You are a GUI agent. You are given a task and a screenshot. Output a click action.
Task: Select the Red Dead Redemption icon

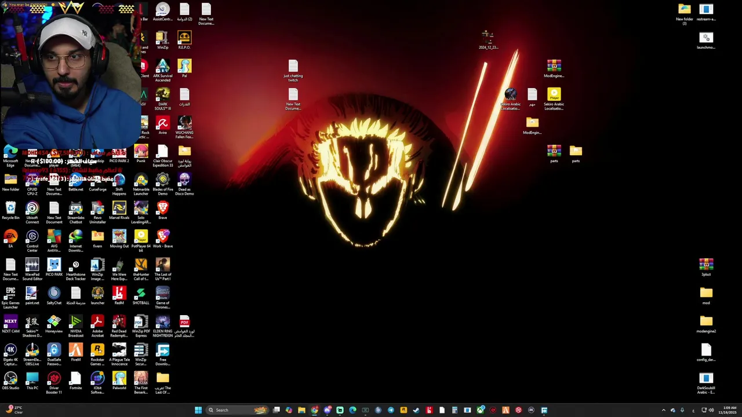(x=119, y=326)
